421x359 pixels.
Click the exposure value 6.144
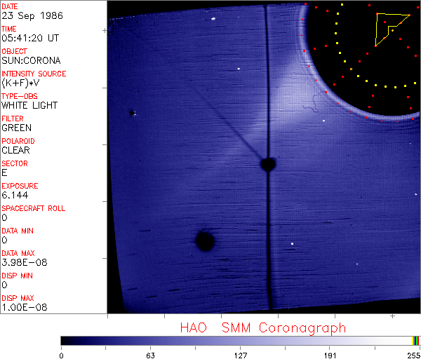[14, 195]
